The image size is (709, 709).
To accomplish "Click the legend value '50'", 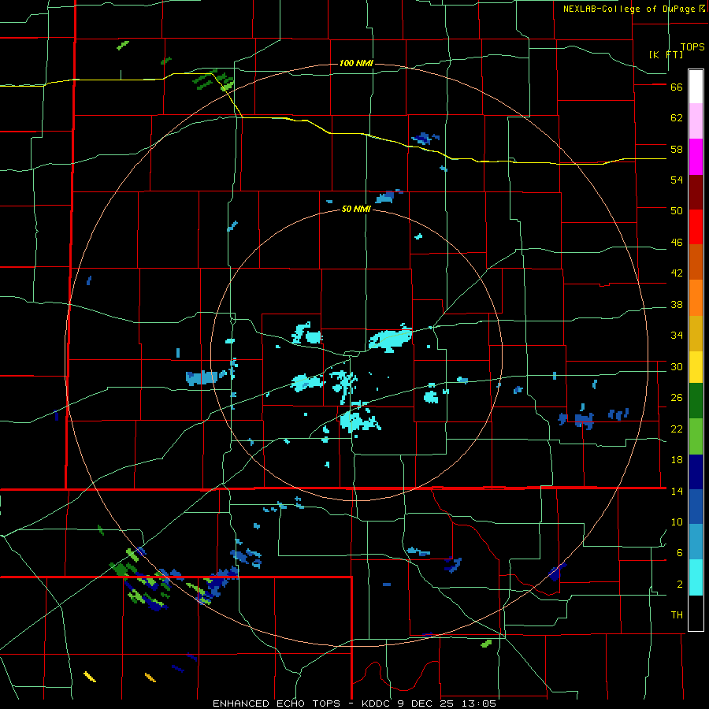I will pos(677,211).
